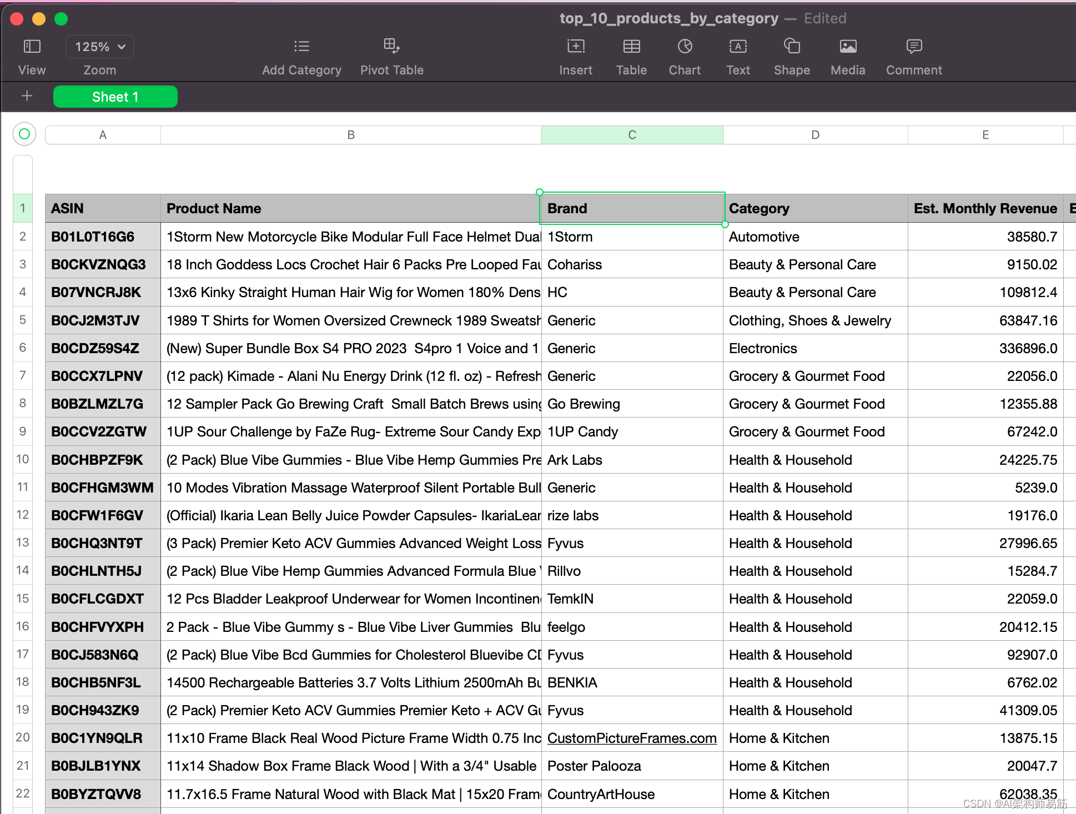Select the Electronics category cell
This screenshot has height=814, width=1076.
pos(815,348)
